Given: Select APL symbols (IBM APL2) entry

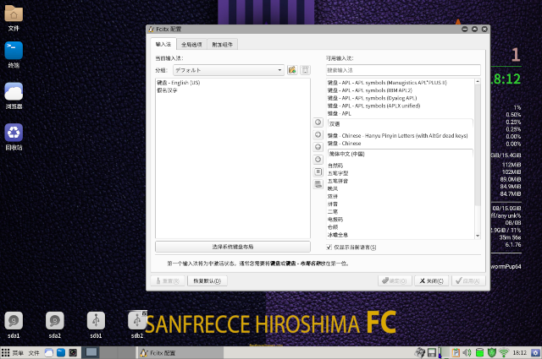Looking at the screenshot, I should coord(401,90).
